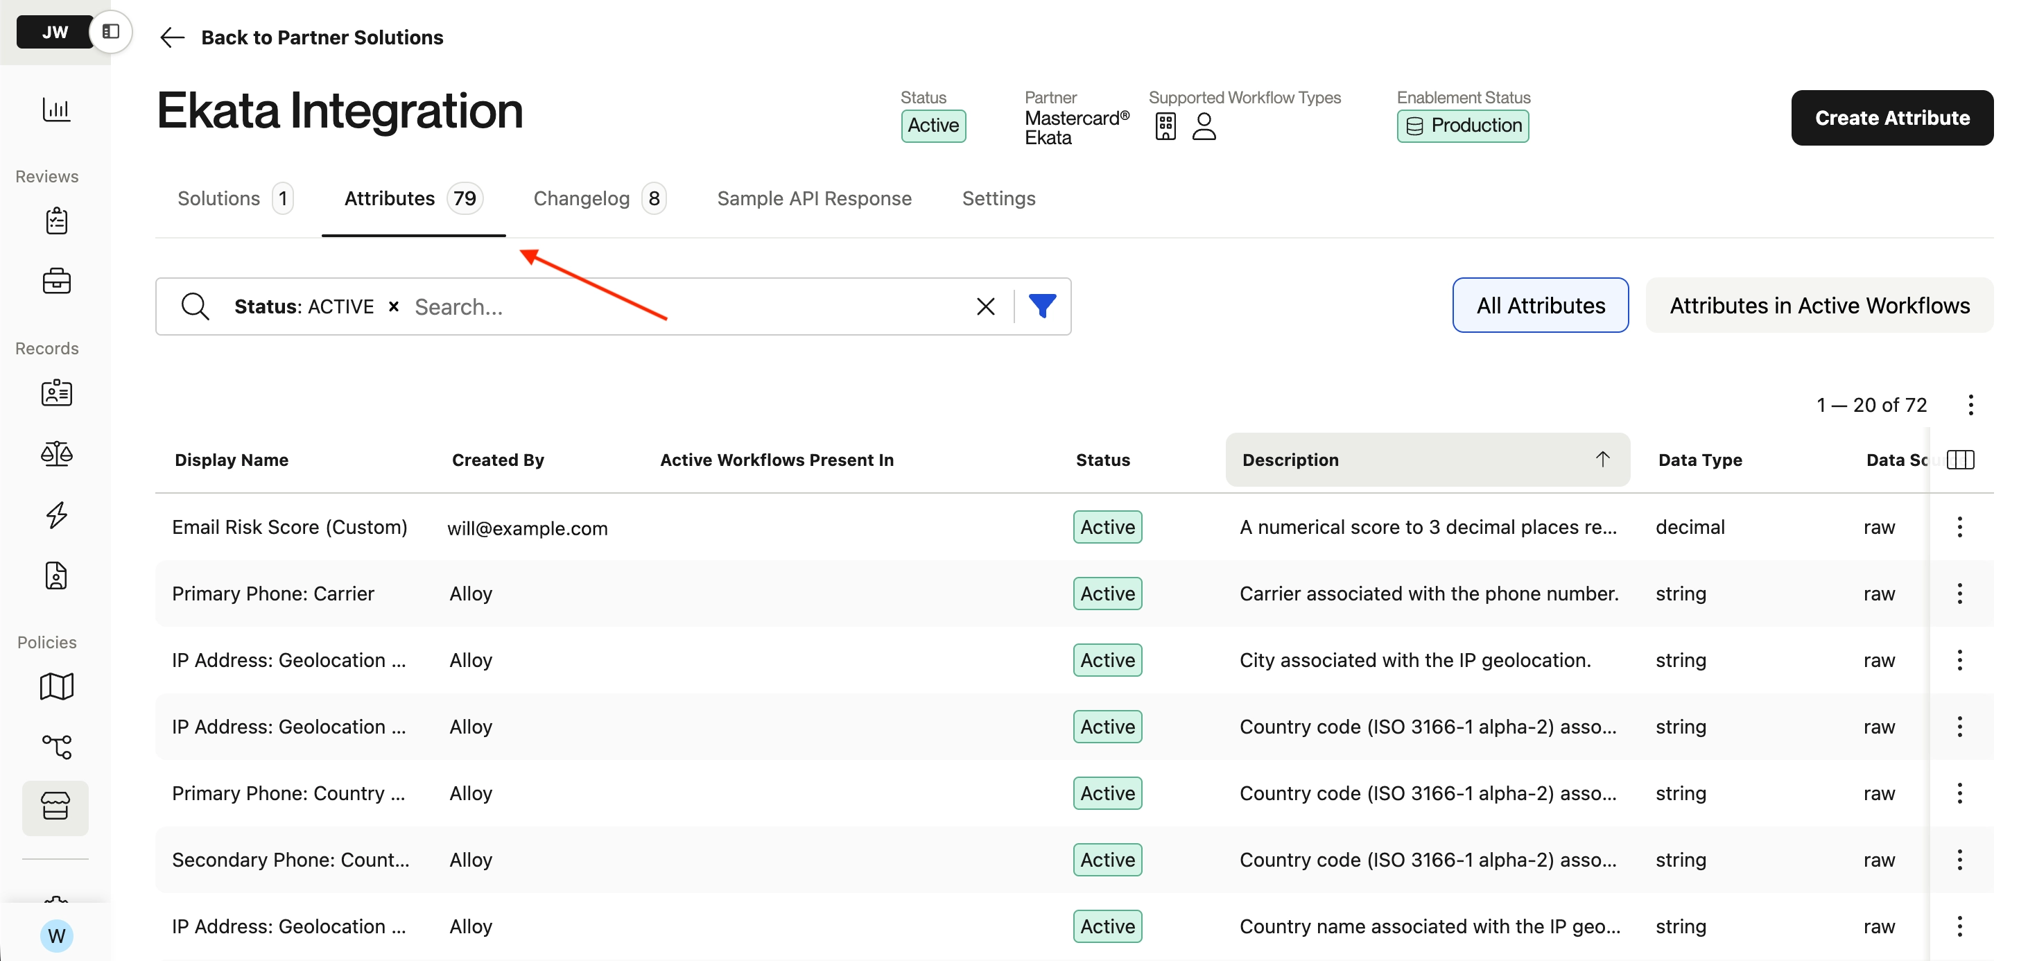
Task: Open row menu for Secondary Phone: Count... row
Action: (x=1959, y=860)
